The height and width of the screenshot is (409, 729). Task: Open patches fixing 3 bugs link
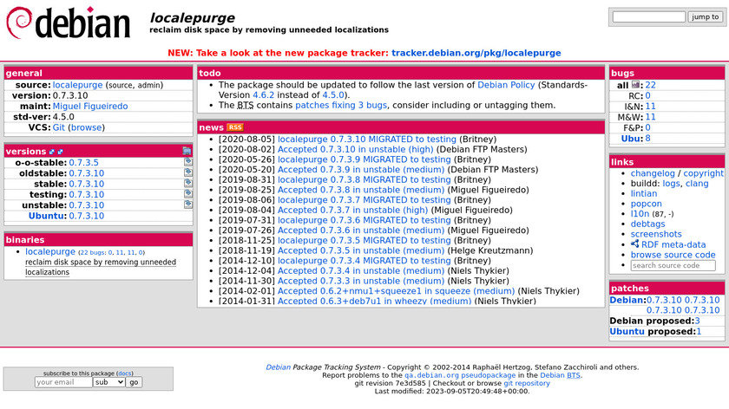tap(341, 106)
